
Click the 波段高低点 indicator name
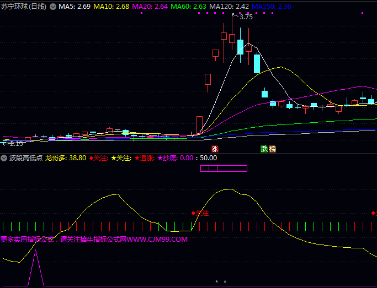tap(25, 158)
